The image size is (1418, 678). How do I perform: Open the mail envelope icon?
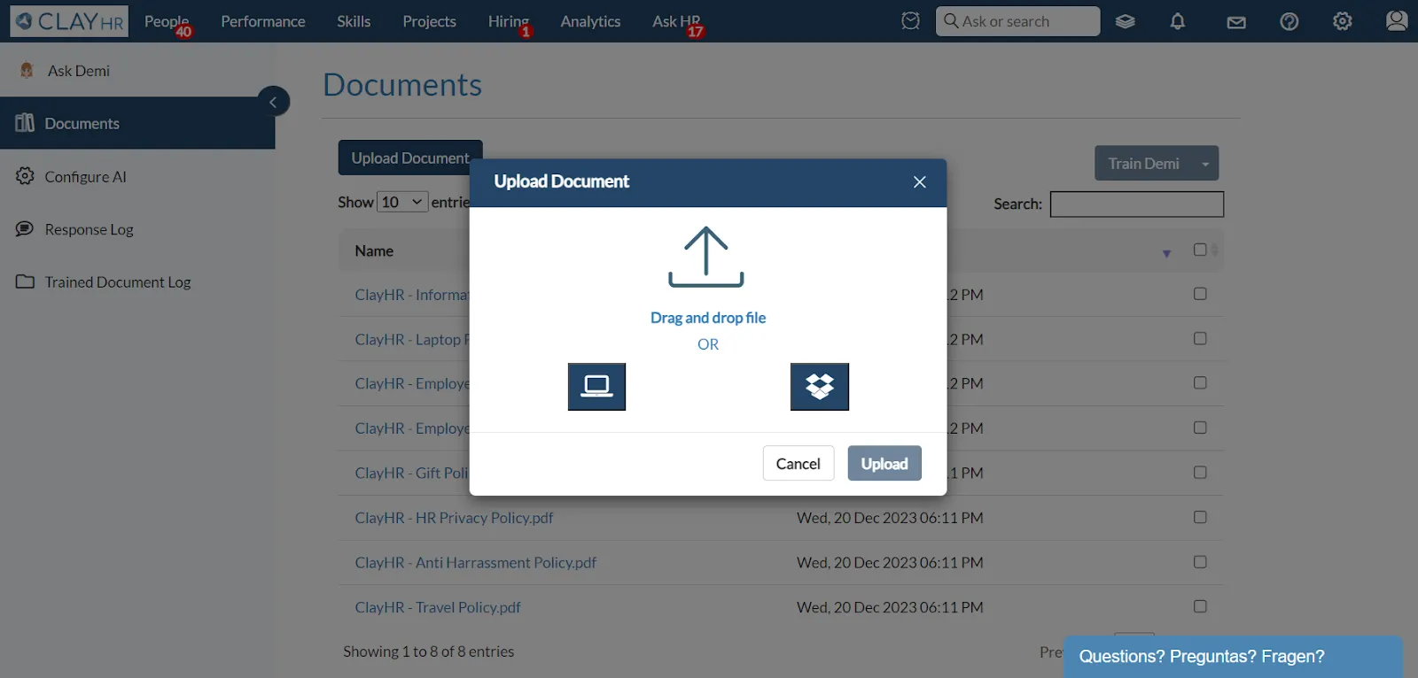[1236, 22]
